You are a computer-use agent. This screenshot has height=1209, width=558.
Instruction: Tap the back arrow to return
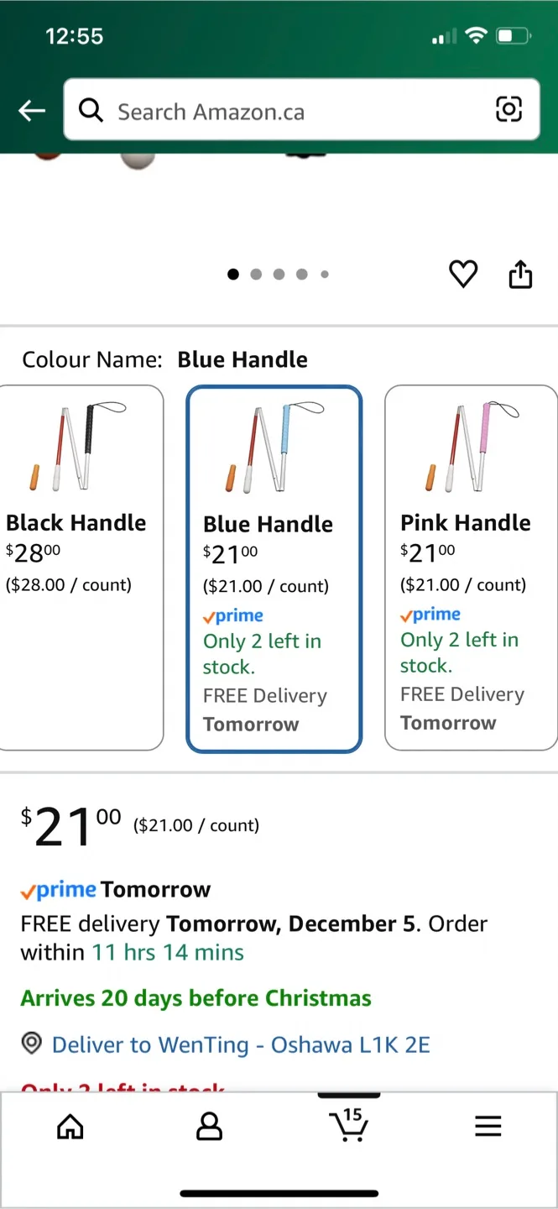31,110
